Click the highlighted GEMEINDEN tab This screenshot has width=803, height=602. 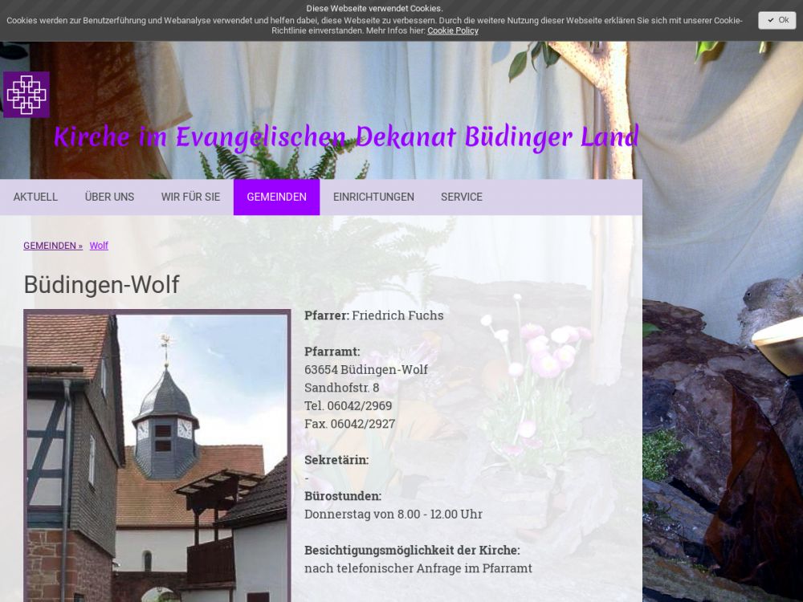276,197
